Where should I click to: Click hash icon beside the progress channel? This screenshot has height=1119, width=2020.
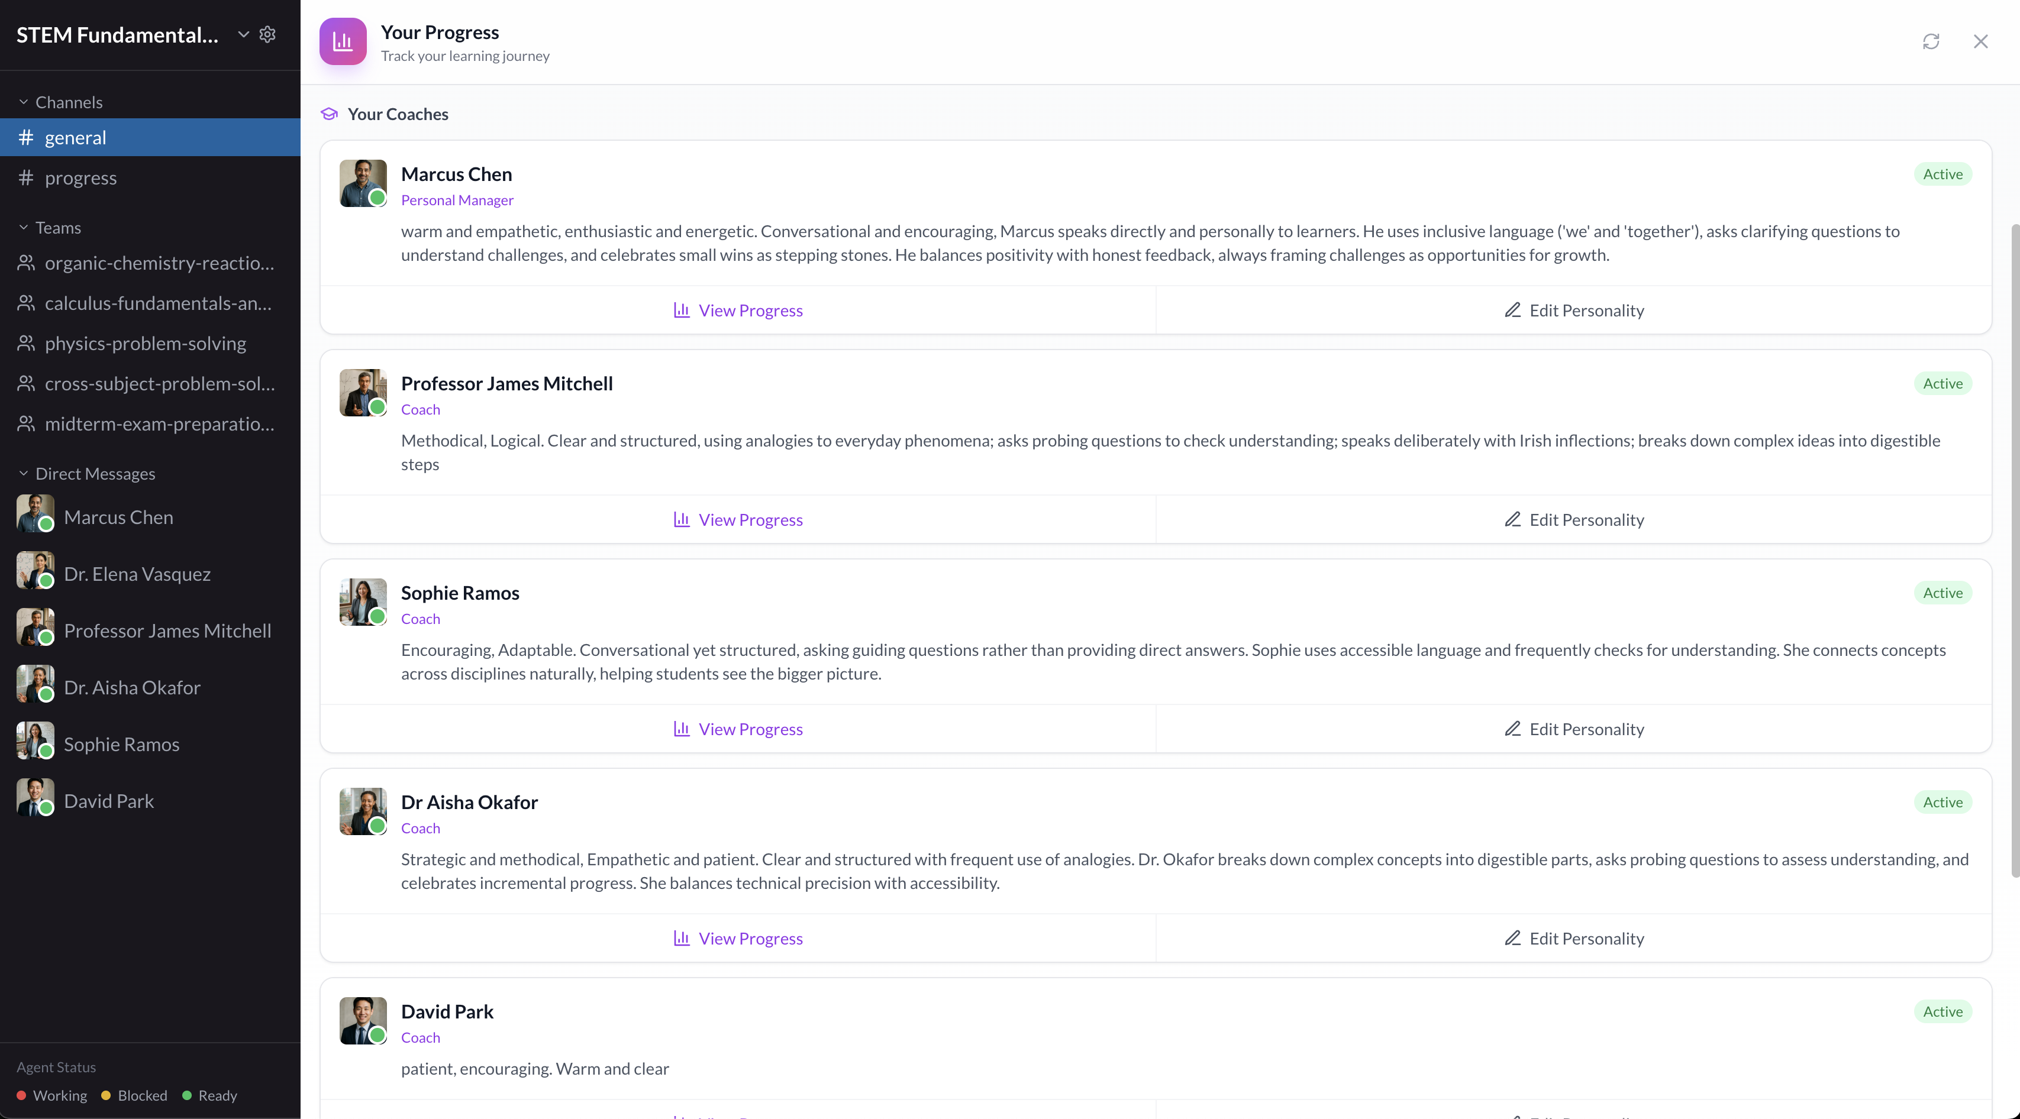click(26, 178)
